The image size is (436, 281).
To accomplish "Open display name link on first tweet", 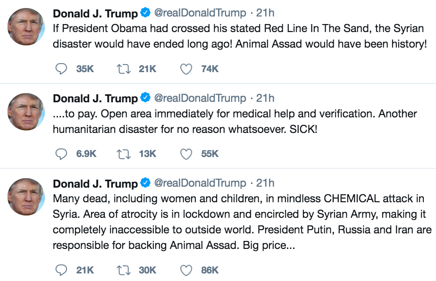I will [95, 13].
